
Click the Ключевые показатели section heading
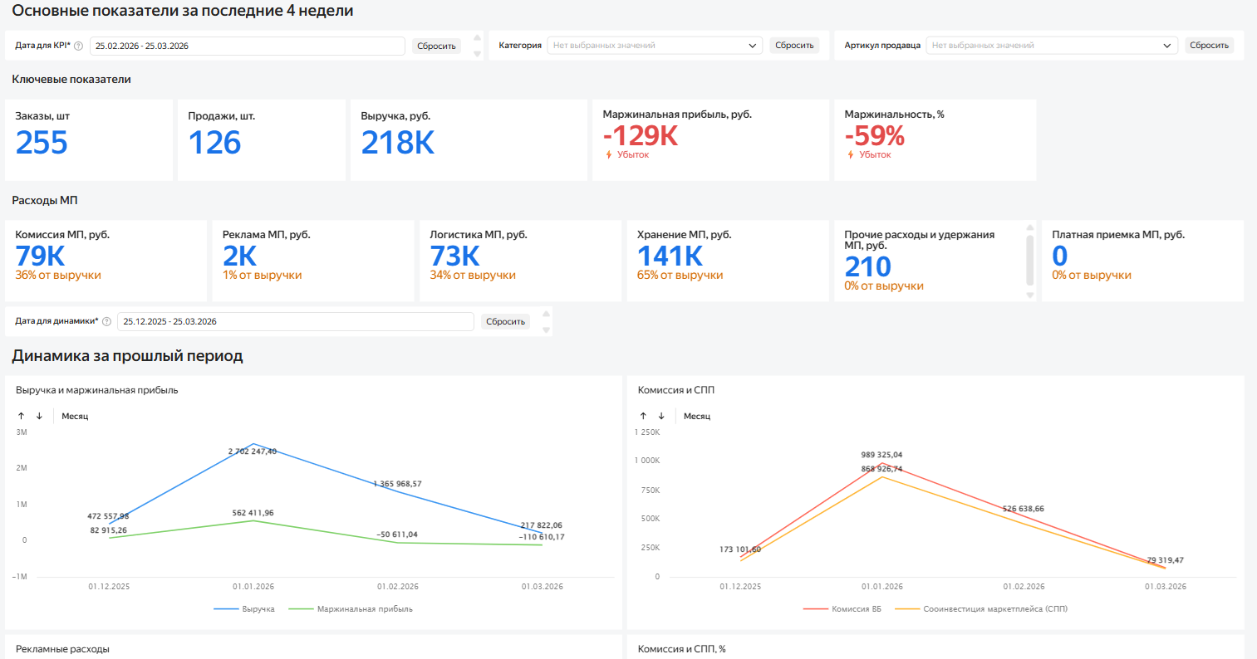71,80
